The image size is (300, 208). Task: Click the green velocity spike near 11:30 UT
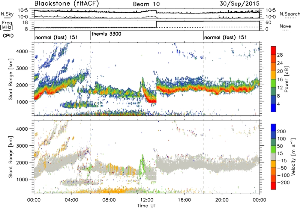[x=142, y=163]
